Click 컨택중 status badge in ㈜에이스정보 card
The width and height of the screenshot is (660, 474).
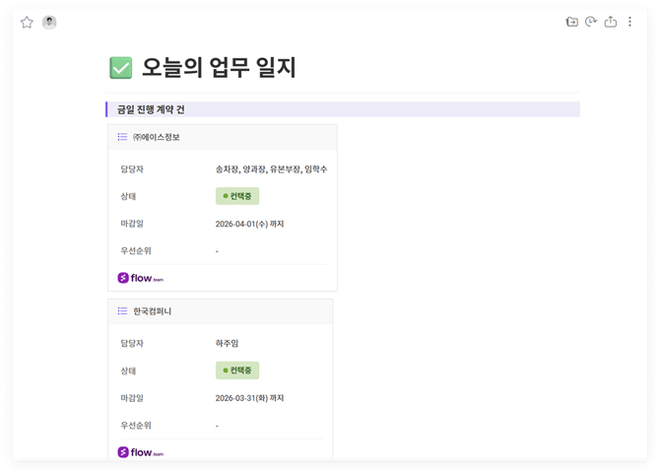click(237, 196)
